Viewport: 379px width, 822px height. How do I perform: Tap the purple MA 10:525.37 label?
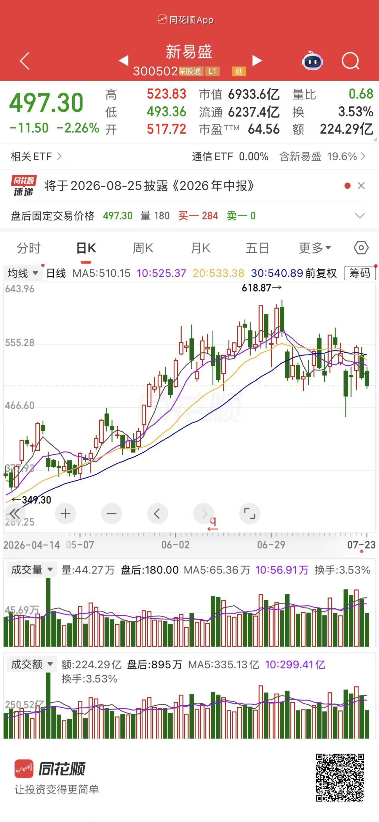[161, 273]
